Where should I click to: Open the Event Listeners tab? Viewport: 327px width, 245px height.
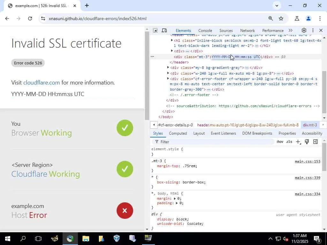(x=223, y=133)
